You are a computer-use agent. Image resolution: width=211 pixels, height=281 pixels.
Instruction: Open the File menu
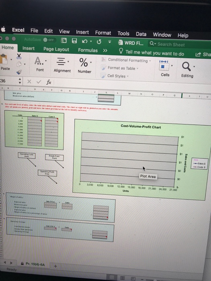(34, 31)
